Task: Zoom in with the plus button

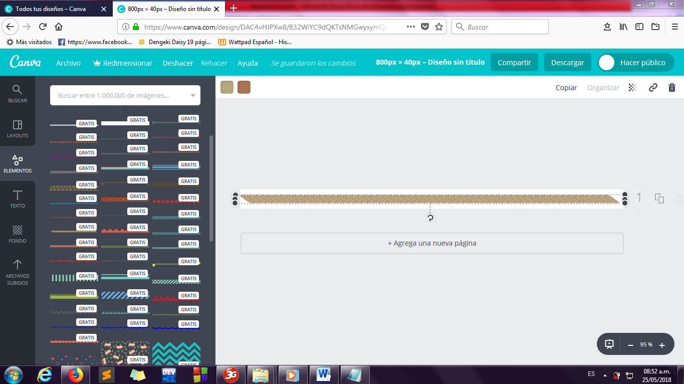Action: tap(662, 345)
